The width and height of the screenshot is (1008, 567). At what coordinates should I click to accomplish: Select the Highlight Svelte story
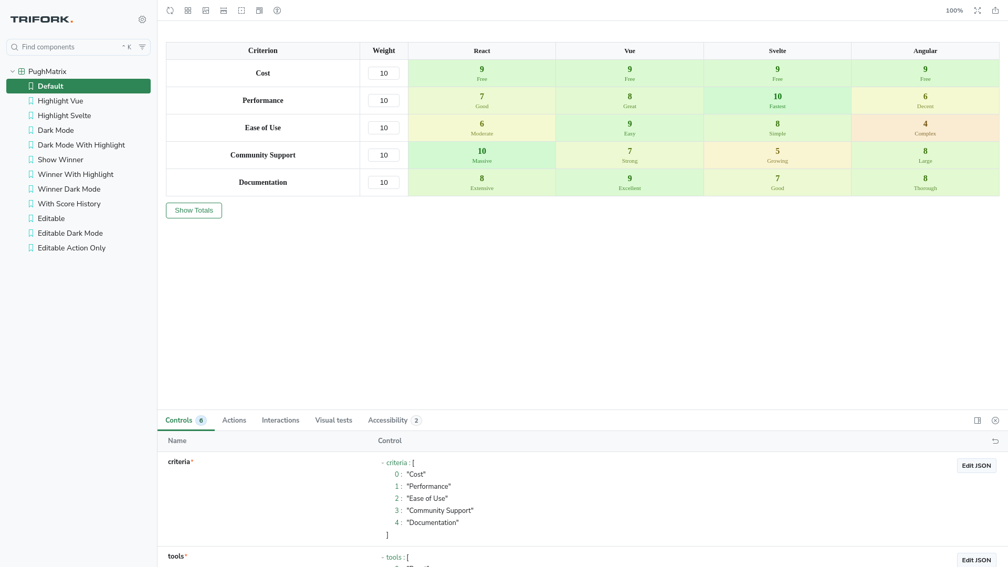click(x=78, y=115)
